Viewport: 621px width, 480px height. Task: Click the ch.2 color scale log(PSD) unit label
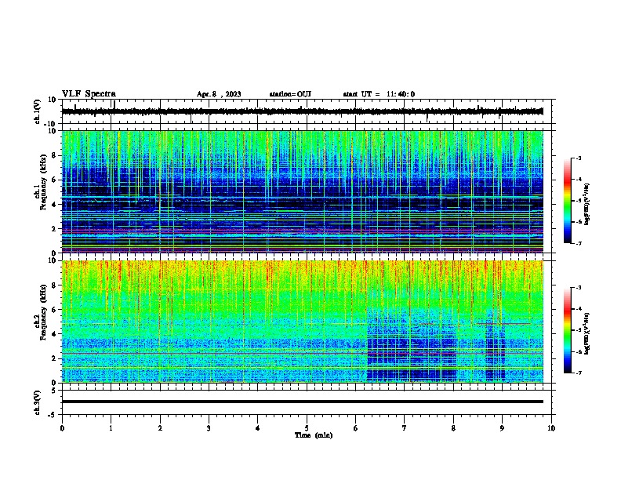coord(587,334)
